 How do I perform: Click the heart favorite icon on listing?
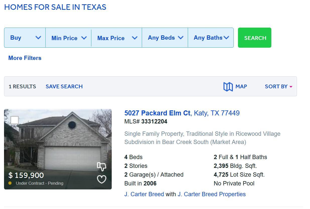(x=102, y=179)
